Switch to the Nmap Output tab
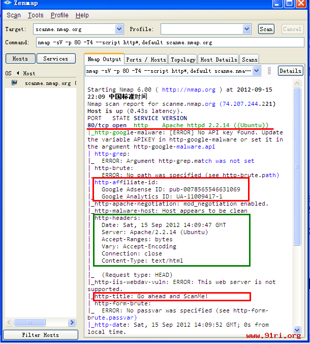Image resolution: width=310 pixels, height=344 pixels. point(104,59)
